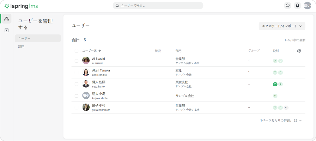Open the Users icon in left sidebar

(x=6, y=19)
